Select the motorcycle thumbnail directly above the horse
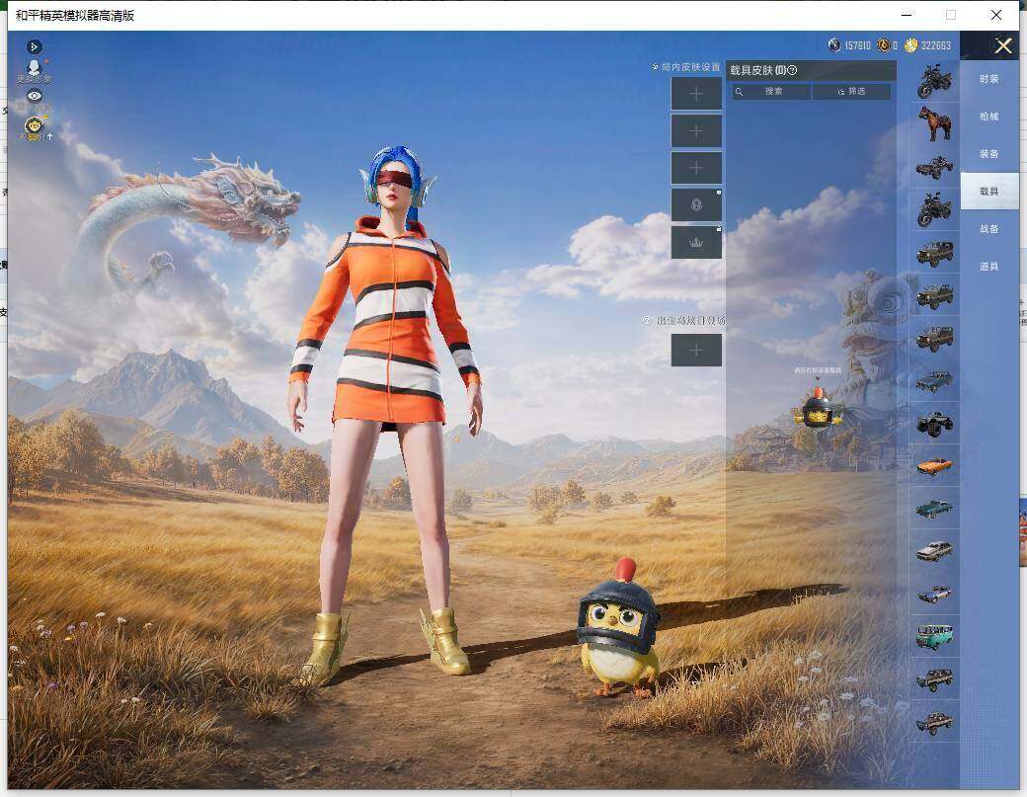This screenshot has height=797, width=1027. tap(934, 81)
